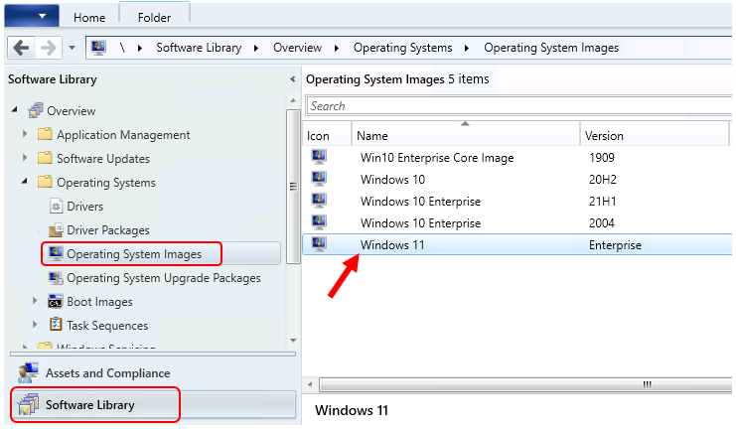Viewport: 736px width, 429px height.
Task: Select Windows 10 Enterprise version 21H1 name
Action: [420, 202]
